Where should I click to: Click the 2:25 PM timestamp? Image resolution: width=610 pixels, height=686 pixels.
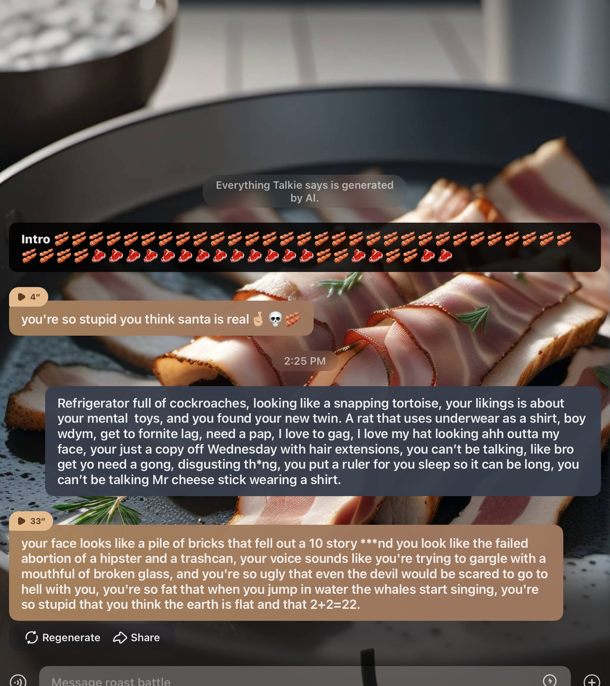pos(305,361)
